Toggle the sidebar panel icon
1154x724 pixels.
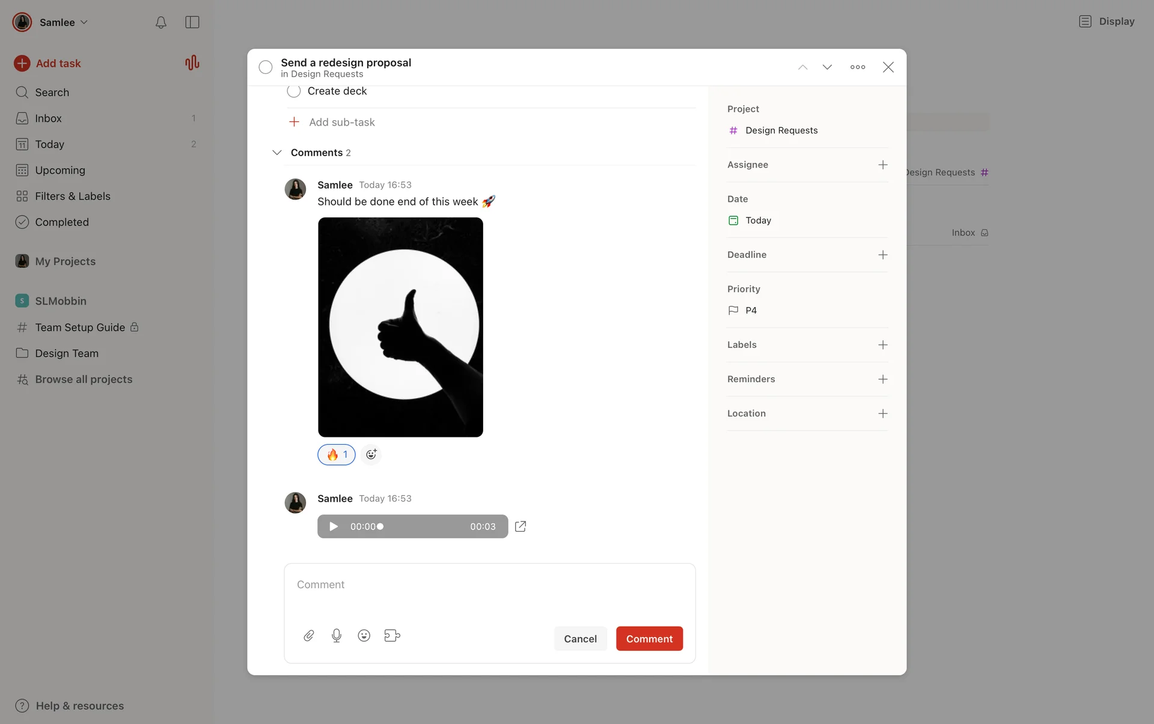192,22
